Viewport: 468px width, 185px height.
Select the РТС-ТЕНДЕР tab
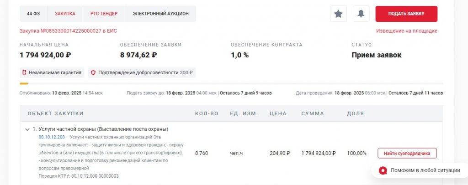(x=101, y=14)
